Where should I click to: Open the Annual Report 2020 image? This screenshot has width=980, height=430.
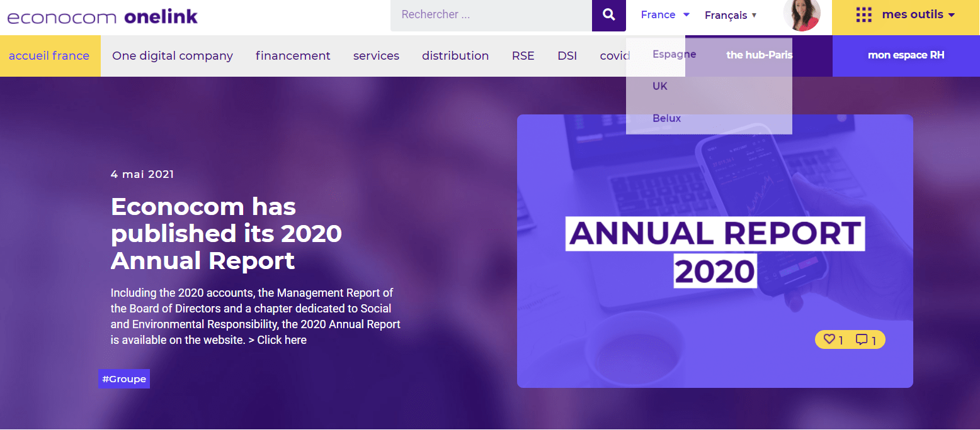[714, 251]
